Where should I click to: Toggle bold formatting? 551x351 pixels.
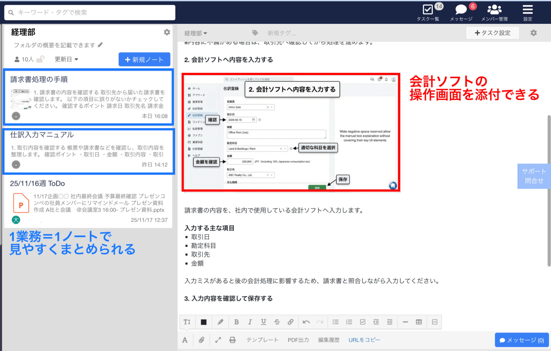click(236, 322)
